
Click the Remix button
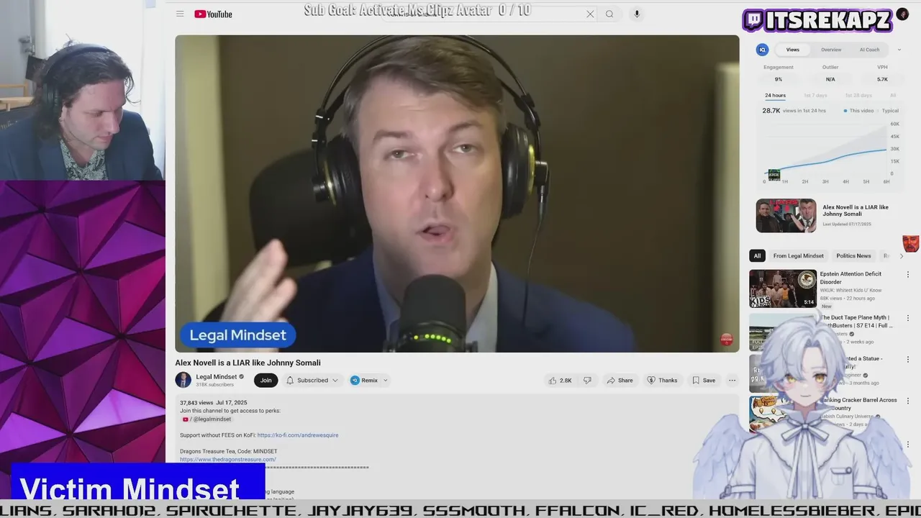tap(364, 380)
